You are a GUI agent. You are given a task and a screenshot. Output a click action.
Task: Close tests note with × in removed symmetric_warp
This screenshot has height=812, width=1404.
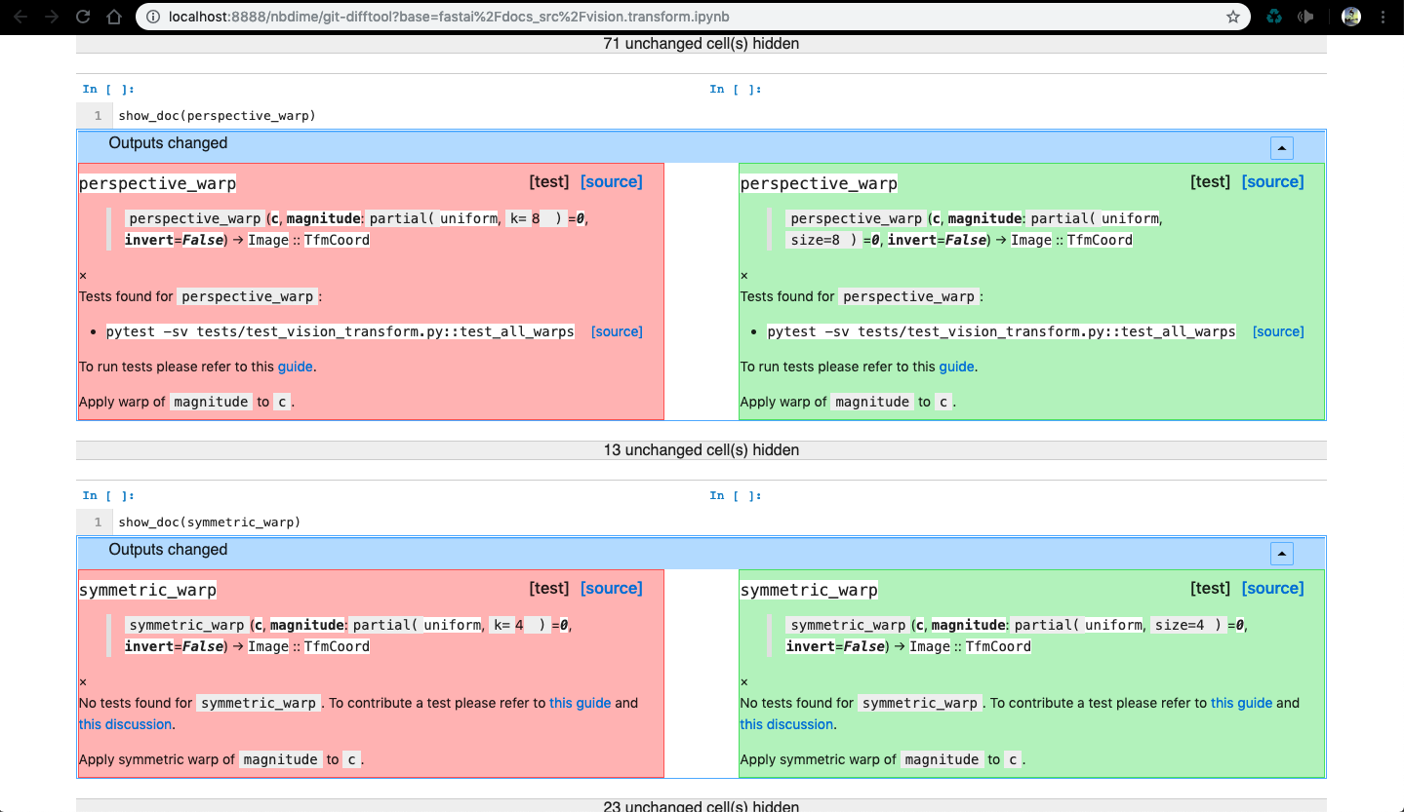83,682
